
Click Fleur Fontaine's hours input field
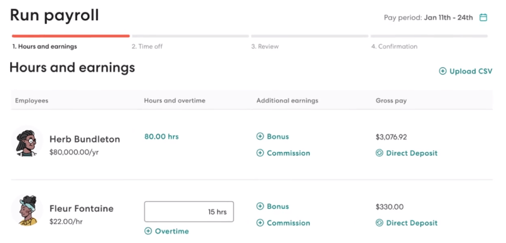tap(189, 212)
